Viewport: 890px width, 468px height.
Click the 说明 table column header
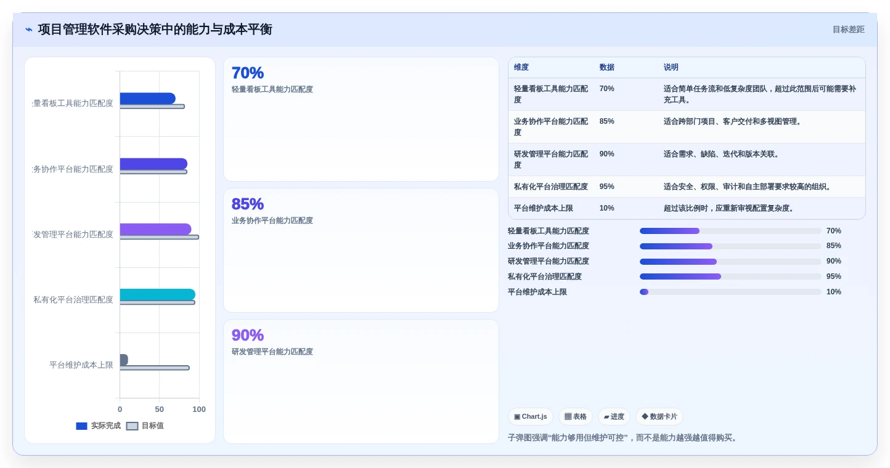coord(671,68)
